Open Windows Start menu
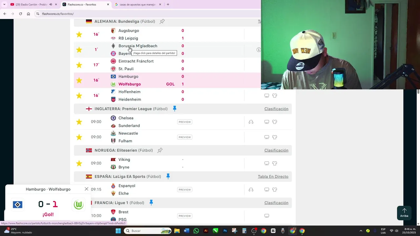This screenshot has width=420, height=236. point(118,231)
